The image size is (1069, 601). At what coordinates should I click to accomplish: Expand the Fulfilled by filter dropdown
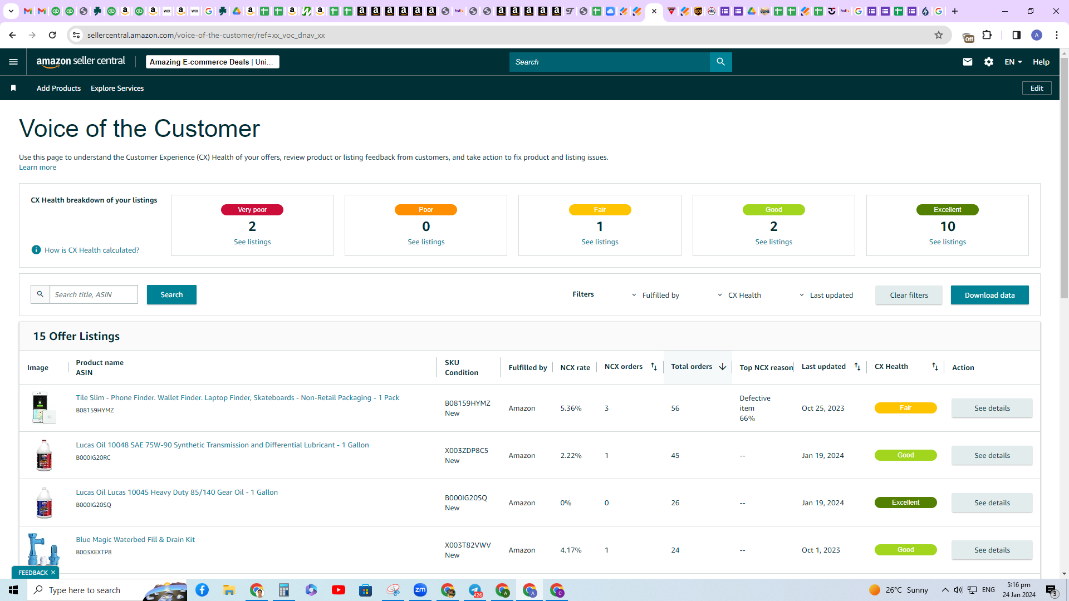tap(655, 295)
